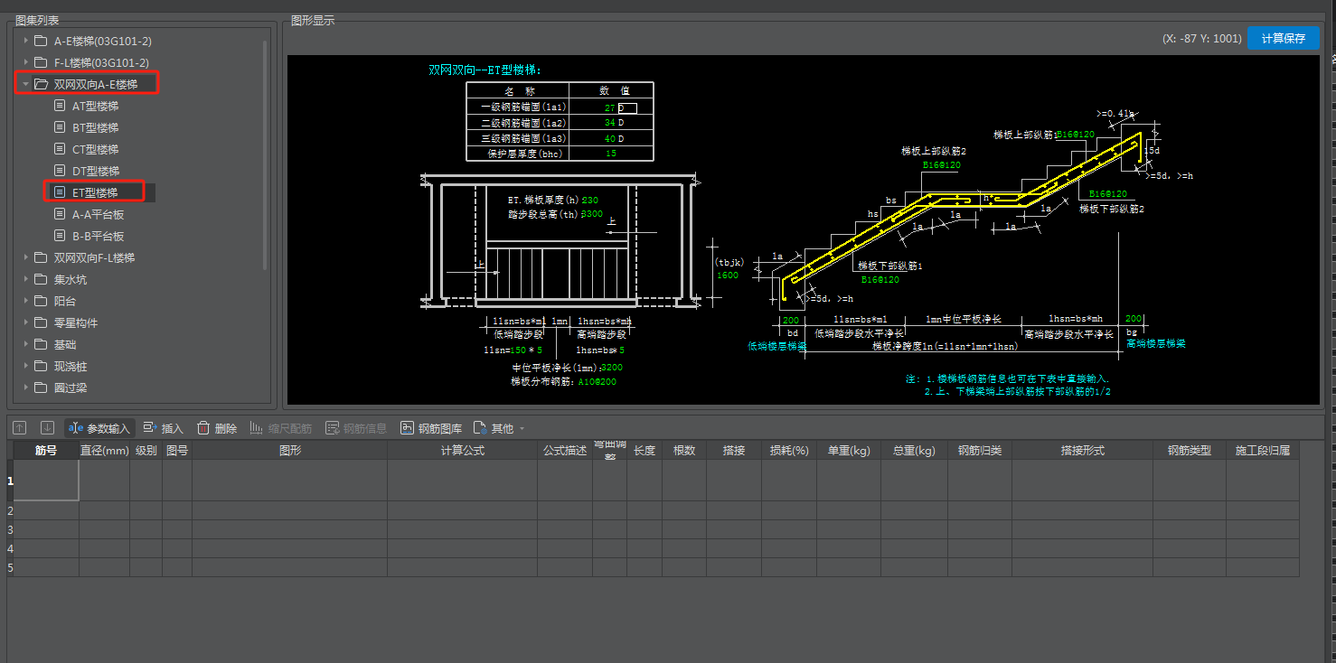Expand the 双网双向F-L楼梯 folder arrow
The width and height of the screenshot is (1336, 663).
(26, 257)
